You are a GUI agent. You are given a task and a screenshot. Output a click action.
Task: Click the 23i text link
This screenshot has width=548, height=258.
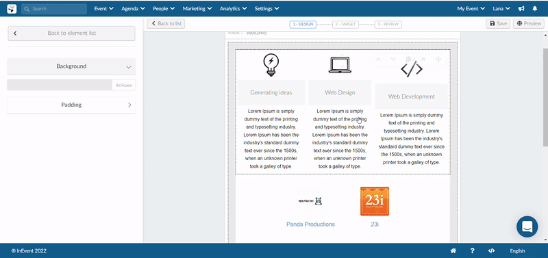375,224
